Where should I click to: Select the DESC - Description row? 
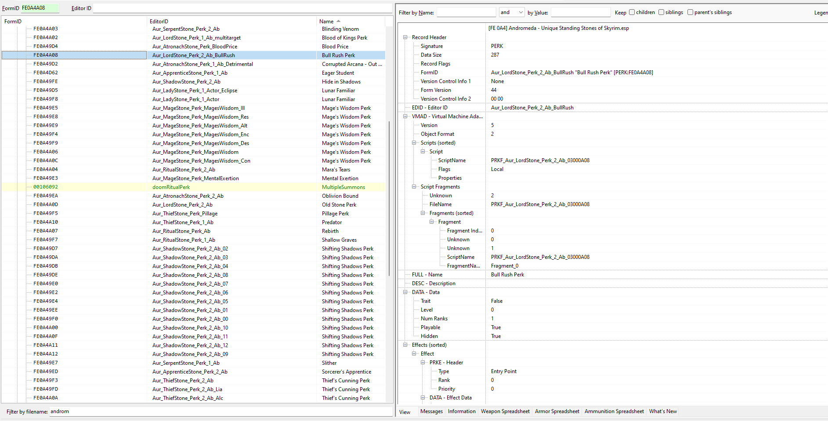click(613, 283)
